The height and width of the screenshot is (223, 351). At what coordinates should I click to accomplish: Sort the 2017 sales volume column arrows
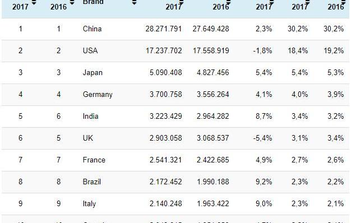[x=181, y=2]
